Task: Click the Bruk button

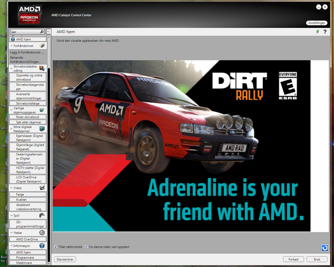Action: coord(317,259)
